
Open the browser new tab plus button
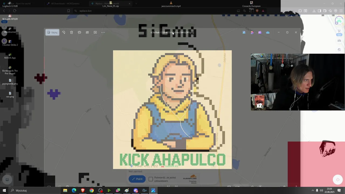136,4
